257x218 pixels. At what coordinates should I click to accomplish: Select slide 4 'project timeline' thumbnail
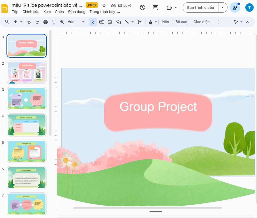pyautogui.click(x=26, y=125)
